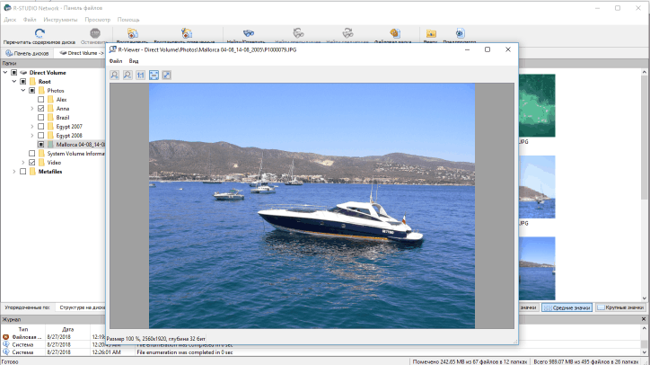Check the Brazil folder checkbox

tap(40, 118)
